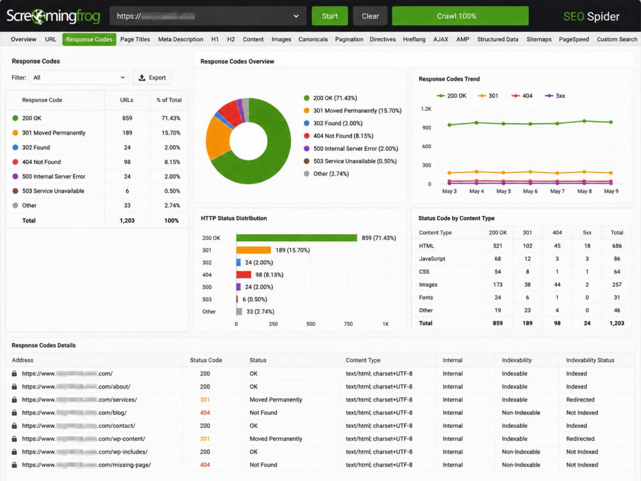641x481 pixels.
Task: Select the Response Codes tab
Action: (89, 39)
